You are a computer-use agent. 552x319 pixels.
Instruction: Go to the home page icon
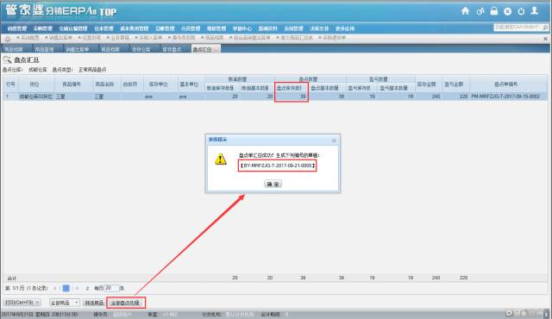tap(466, 11)
